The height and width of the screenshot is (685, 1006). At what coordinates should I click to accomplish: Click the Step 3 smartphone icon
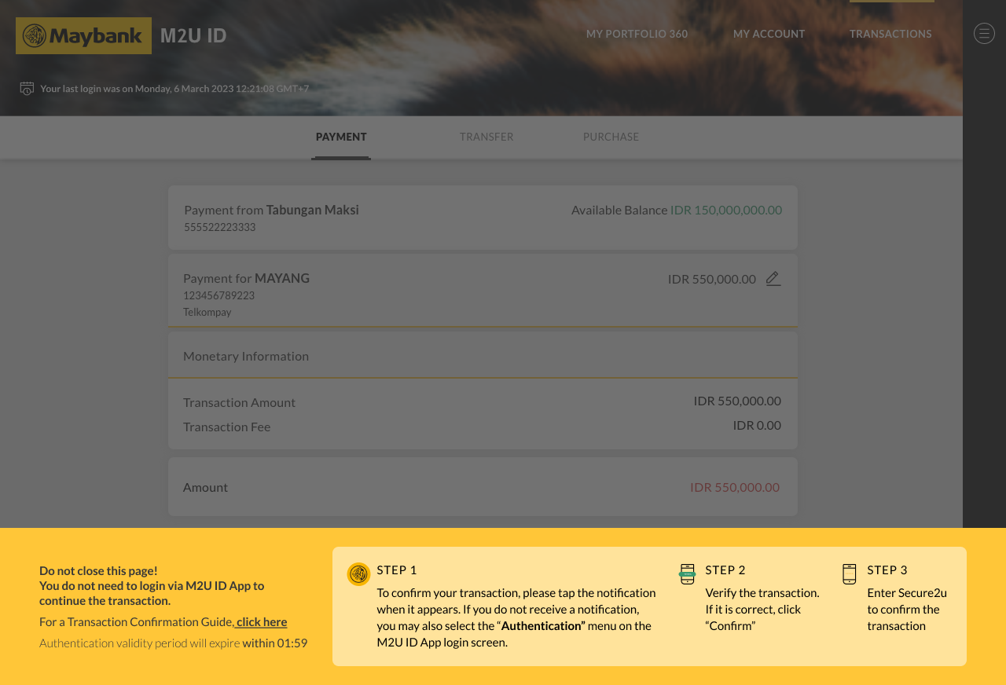[x=849, y=573]
